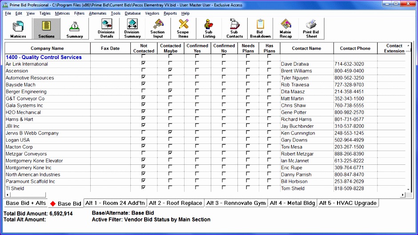Click the Contact Phone column header
Image resolution: width=418 pixels, height=235 pixels.
pyautogui.click(x=355, y=48)
